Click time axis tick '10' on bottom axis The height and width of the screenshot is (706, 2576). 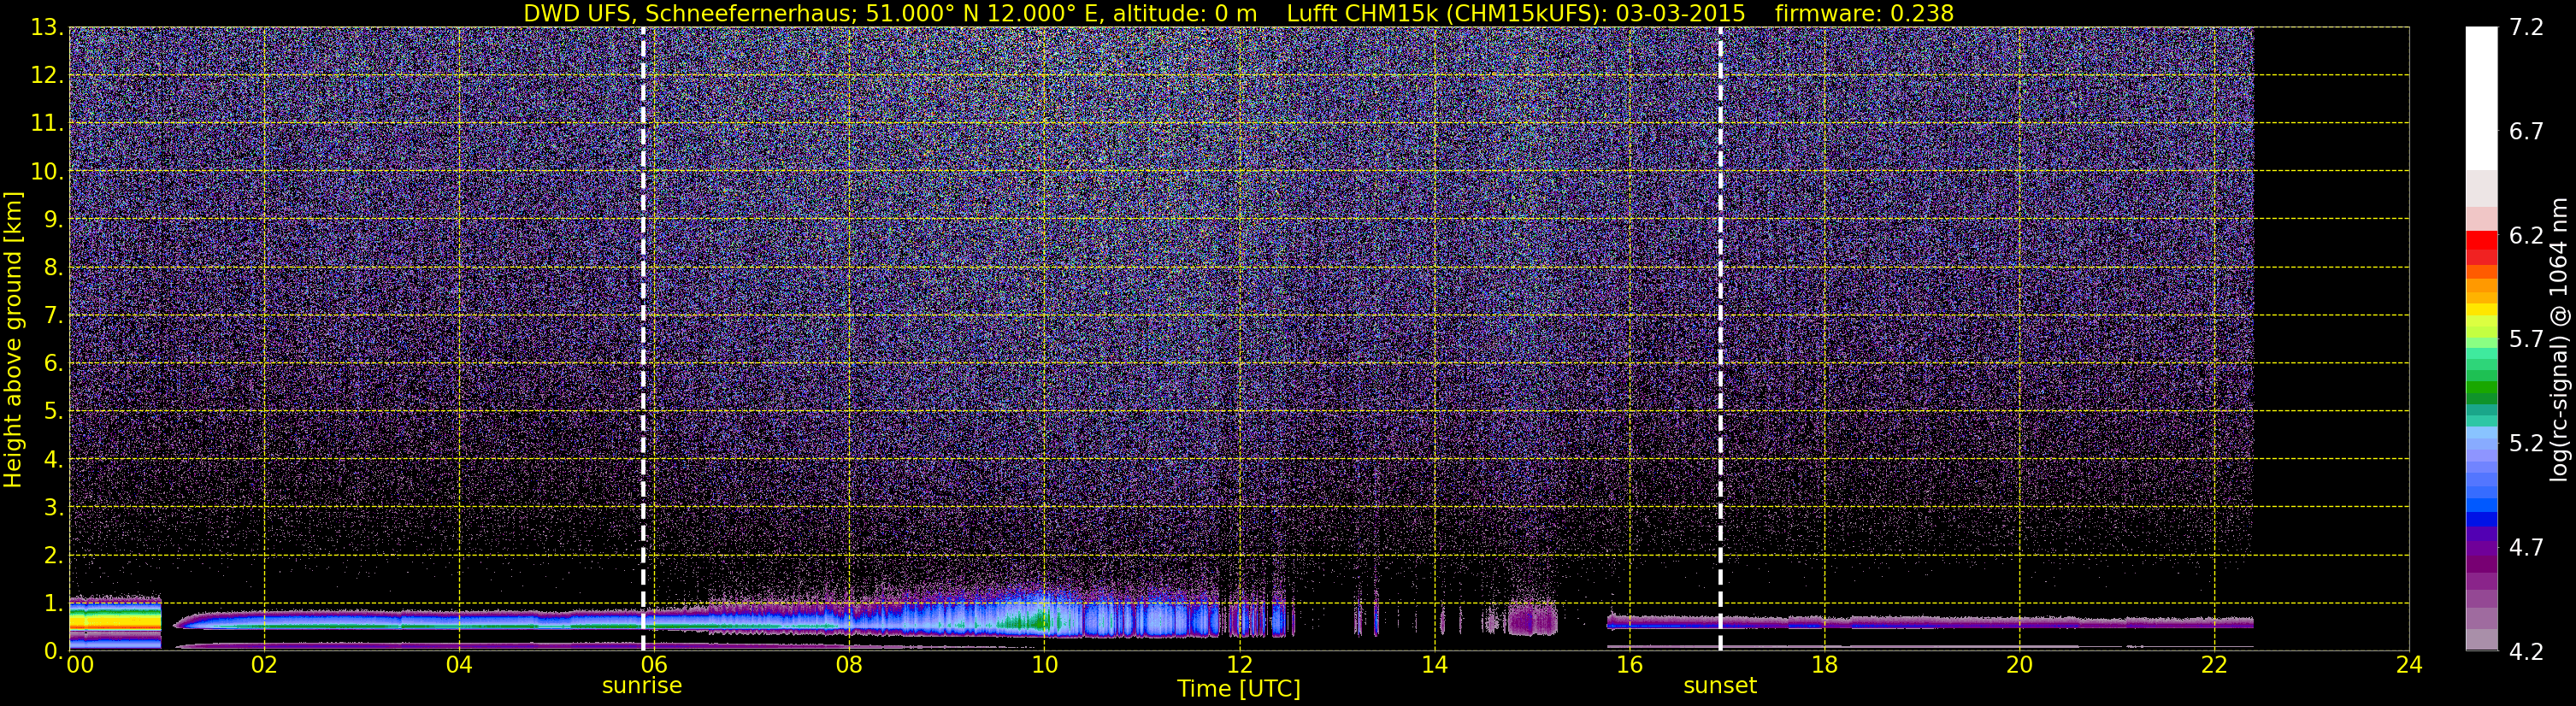[x=1044, y=666]
